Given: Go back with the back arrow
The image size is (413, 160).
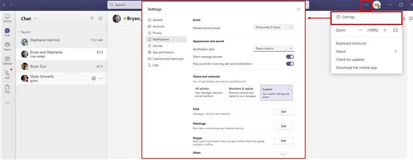Looking at the screenshot, I should click(x=4, y=5).
